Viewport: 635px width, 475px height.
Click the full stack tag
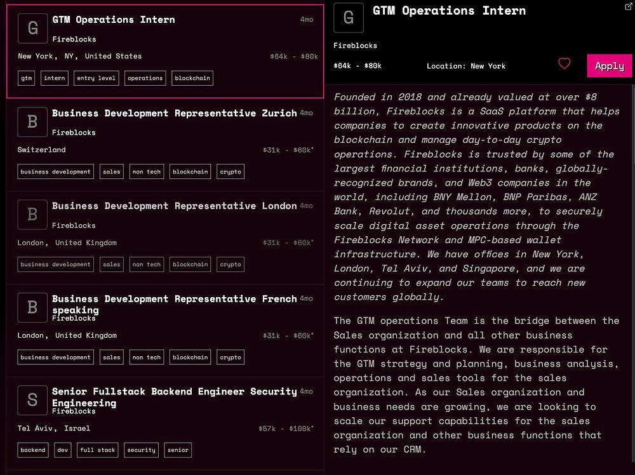tap(98, 450)
